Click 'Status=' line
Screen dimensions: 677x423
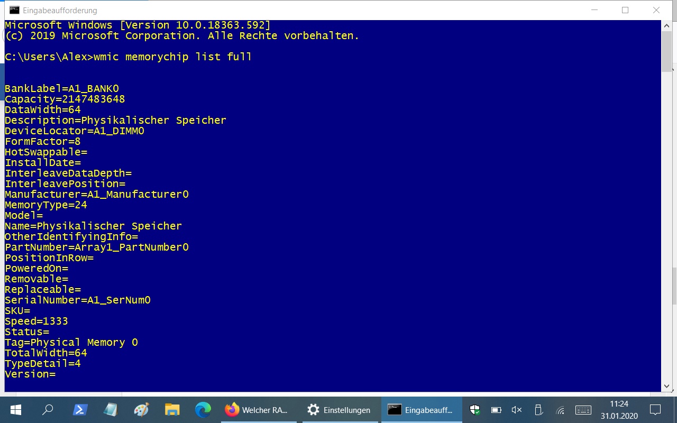(x=27, y=332)
